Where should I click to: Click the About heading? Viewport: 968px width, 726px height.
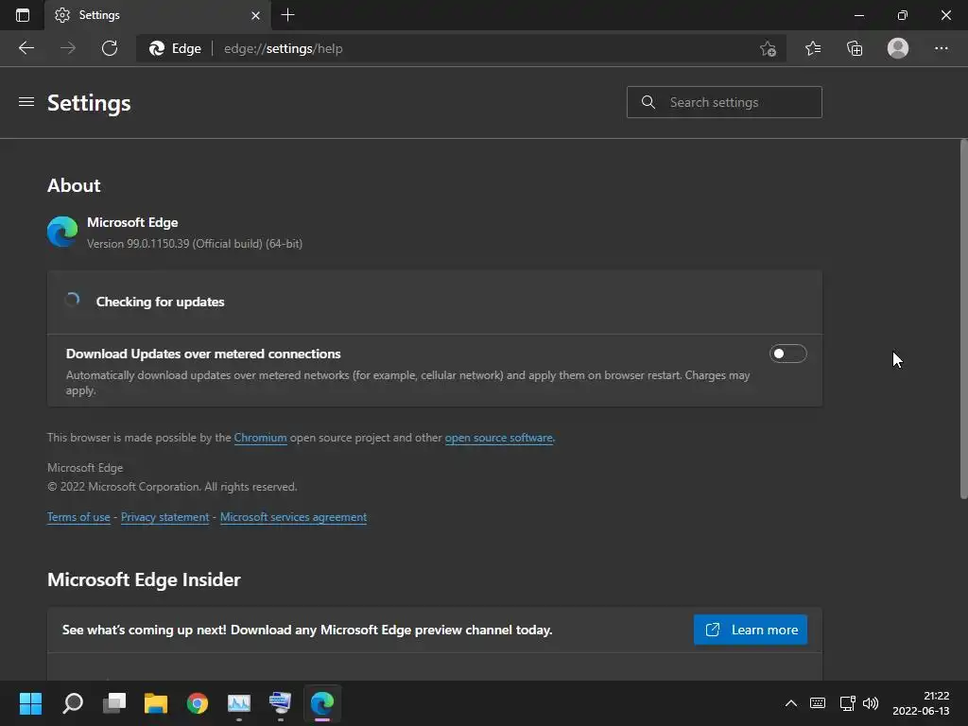tap(74, 186)
